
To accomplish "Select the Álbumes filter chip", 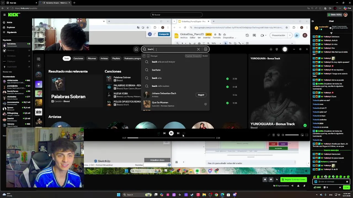I will [x=92, y=58].
